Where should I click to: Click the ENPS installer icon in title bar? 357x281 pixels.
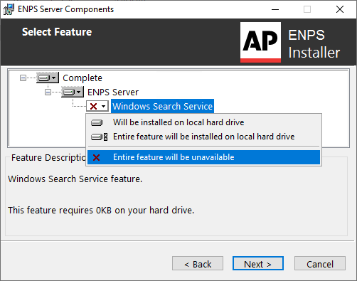[x=9, y=9]
